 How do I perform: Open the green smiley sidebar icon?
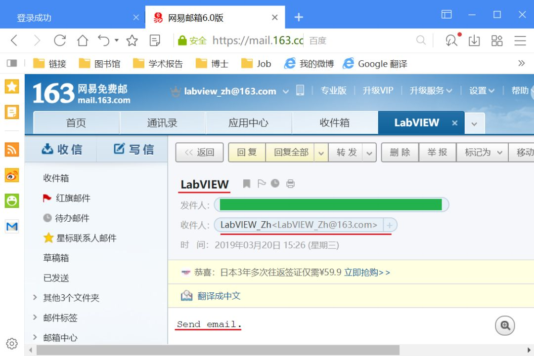coord(12,200)
